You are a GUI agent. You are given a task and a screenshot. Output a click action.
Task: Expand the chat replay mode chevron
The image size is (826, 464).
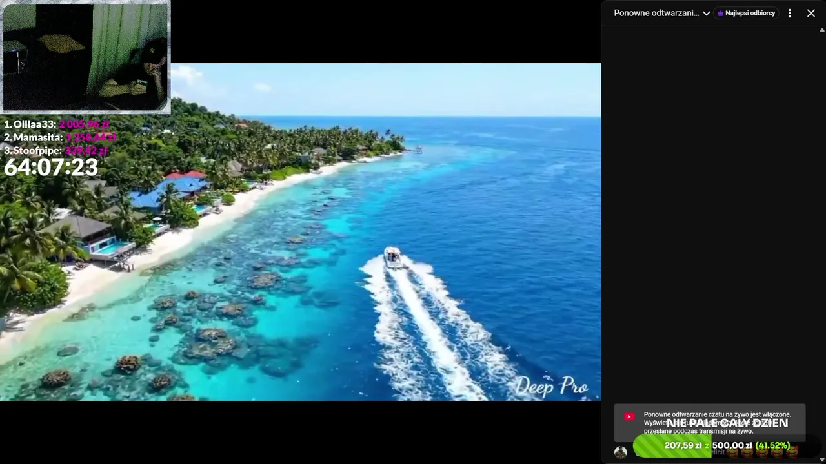[x=706, y=13]
